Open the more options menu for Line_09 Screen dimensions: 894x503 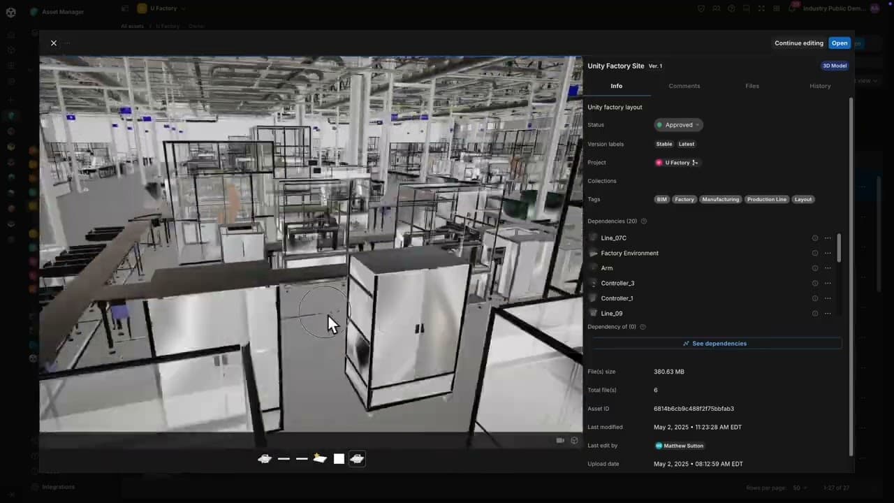[828, 314]
